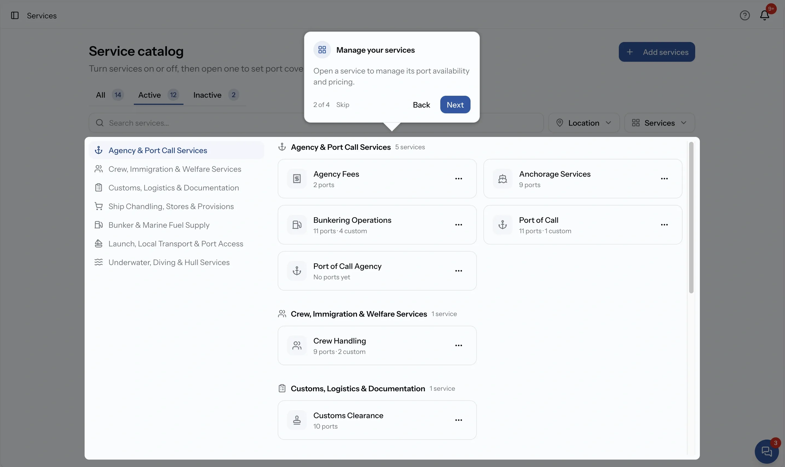Select Bunker & Marine Fuel Supply category
The height and width of the screenshot is (467, 785).
click(x=176, y=225)
